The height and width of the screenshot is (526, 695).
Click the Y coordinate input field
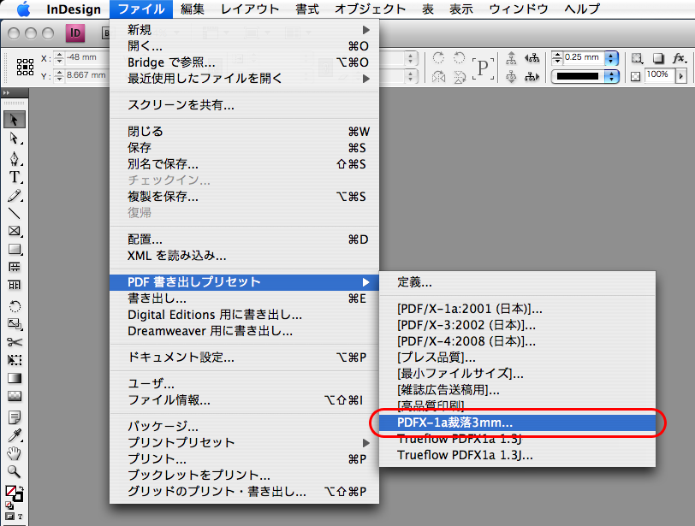87,76
